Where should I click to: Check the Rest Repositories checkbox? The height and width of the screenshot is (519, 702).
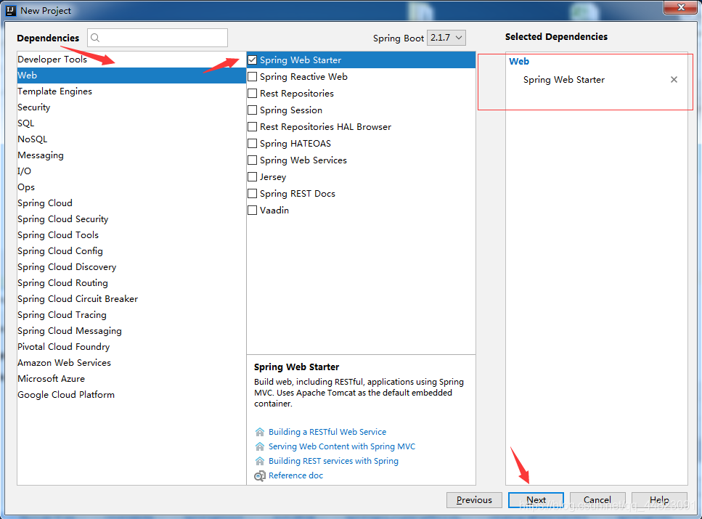pos(253,93)
